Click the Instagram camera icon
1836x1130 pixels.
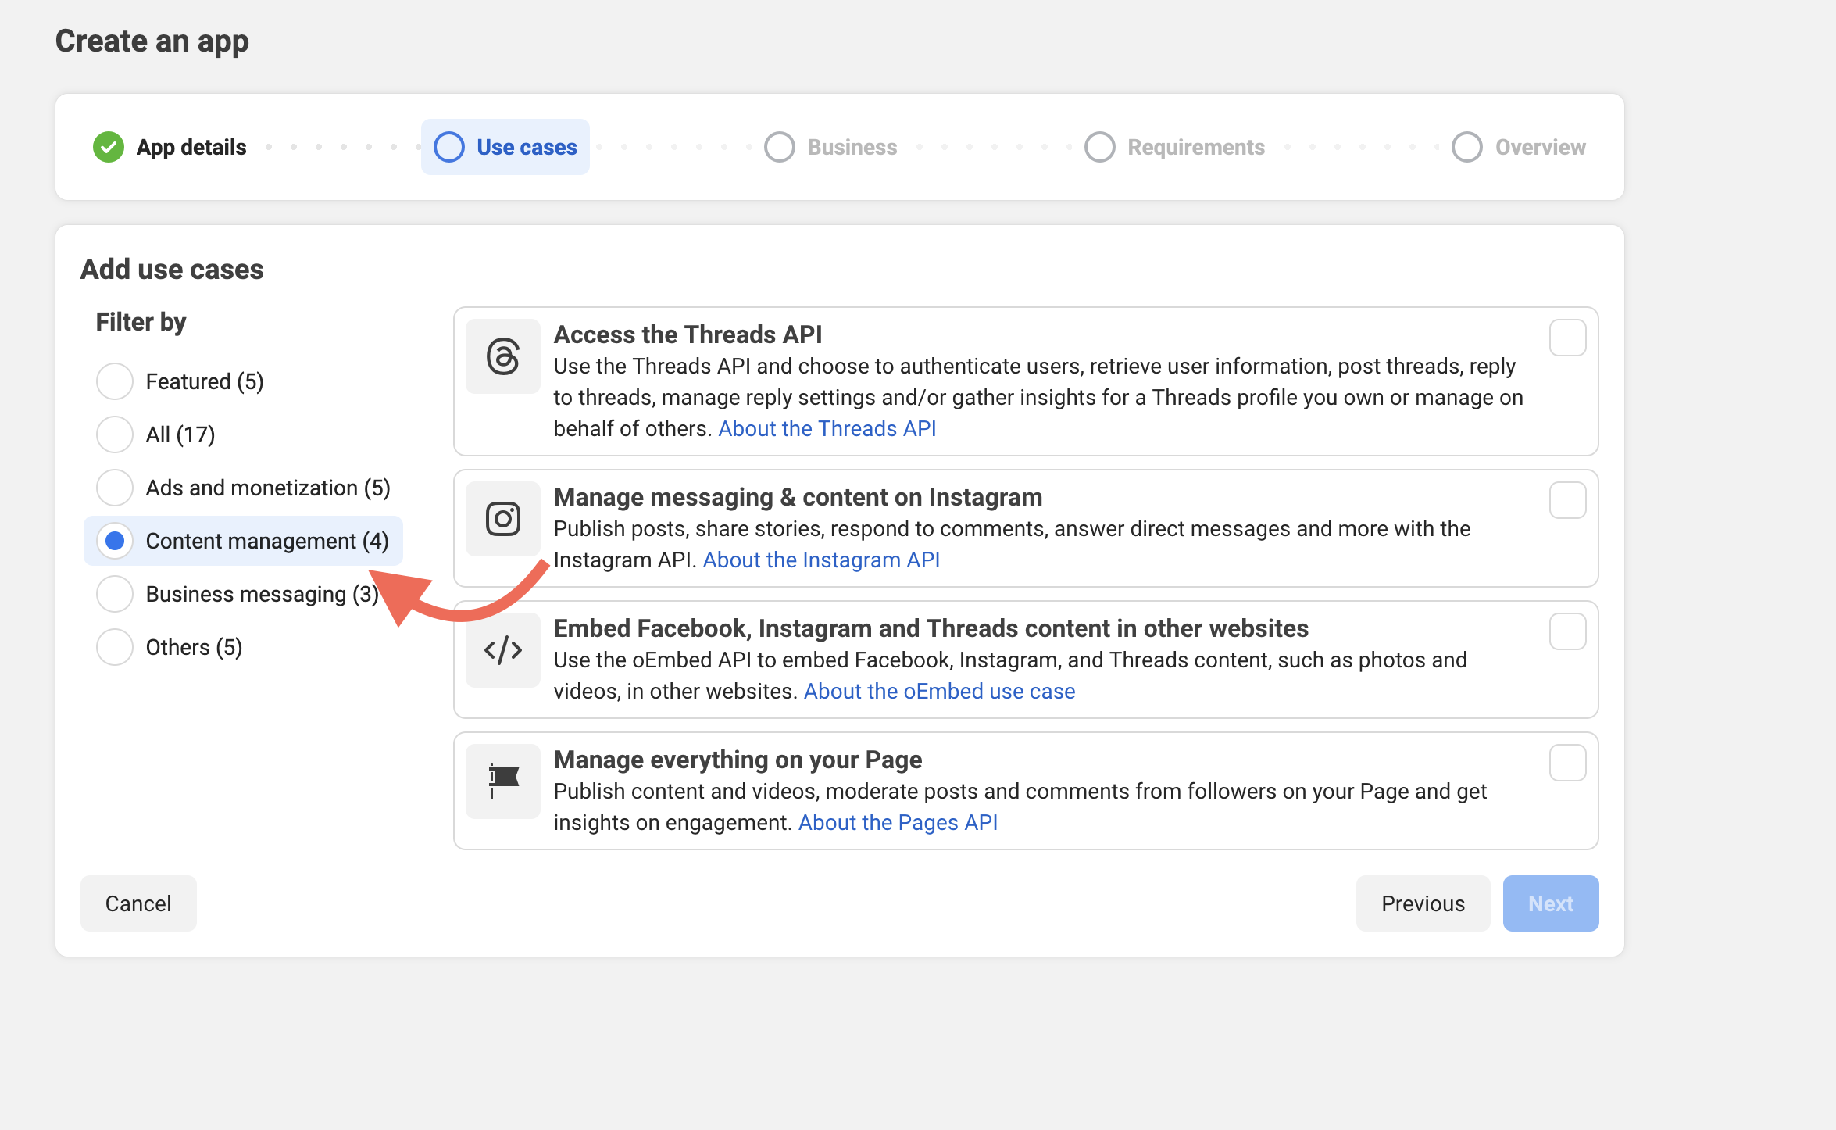(x=503, y=519)
